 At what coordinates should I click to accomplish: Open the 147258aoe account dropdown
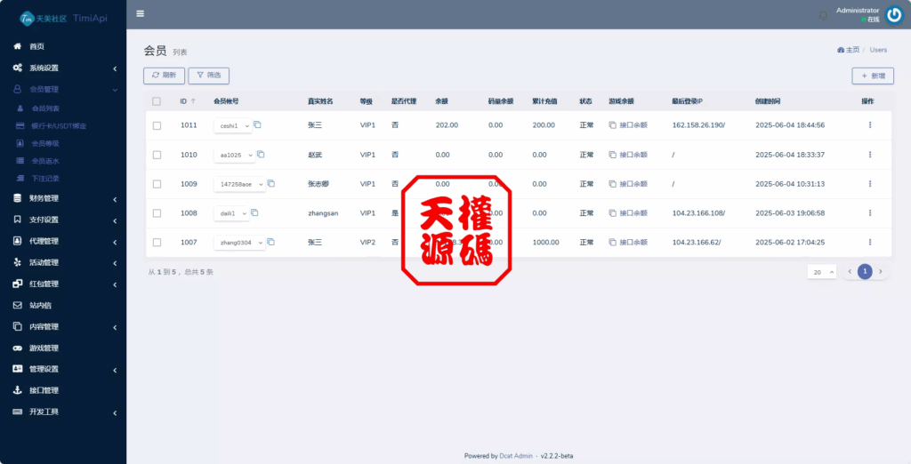[x=240, y=184]
